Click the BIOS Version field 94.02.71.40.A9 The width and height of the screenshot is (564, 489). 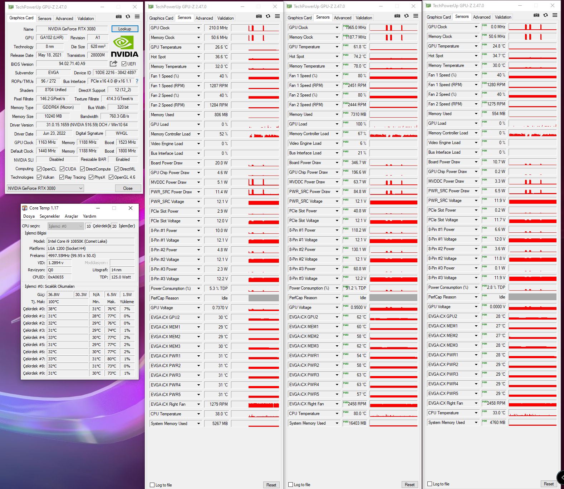[72, 64]
